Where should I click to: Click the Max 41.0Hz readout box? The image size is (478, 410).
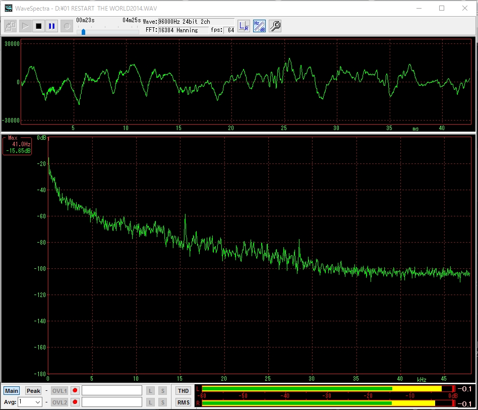click(17, 146)
